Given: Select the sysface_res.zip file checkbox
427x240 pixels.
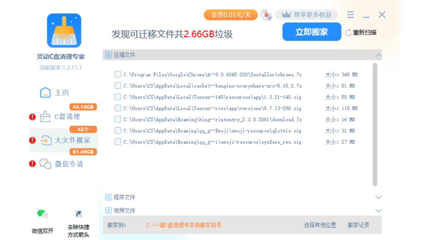Looking at the screenshot, I should [x=118, y=142].
